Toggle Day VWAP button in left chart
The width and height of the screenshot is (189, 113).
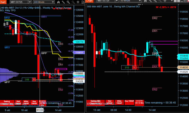coord(34,103)
